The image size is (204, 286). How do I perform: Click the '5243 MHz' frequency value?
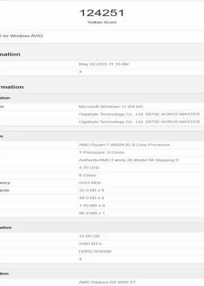coord(90,183)
